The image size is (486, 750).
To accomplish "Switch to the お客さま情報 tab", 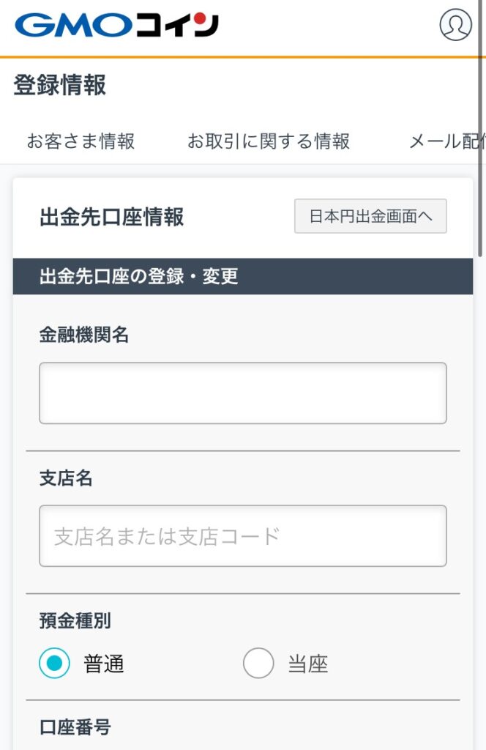I will point(81,141).
